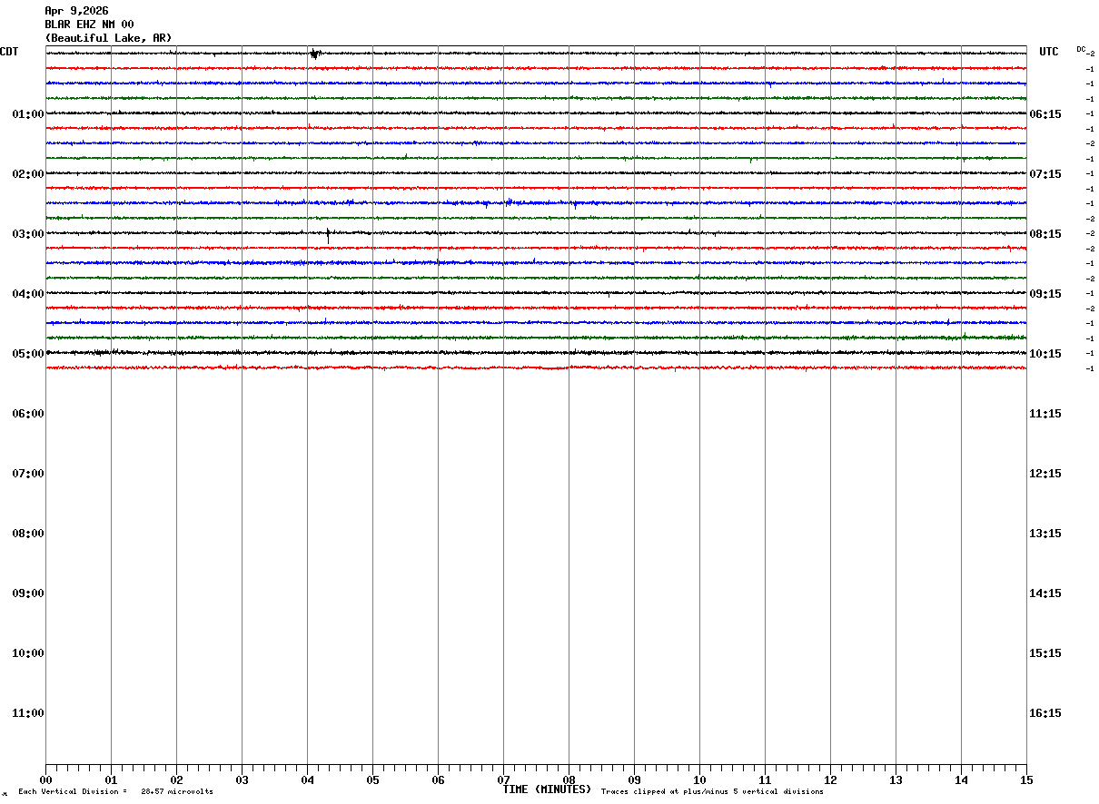Click minute label 08 on bottom axis
Image resolution: width=1099 pixels, height=804 pixels.
pyautogui.click(x=569, y=779)
